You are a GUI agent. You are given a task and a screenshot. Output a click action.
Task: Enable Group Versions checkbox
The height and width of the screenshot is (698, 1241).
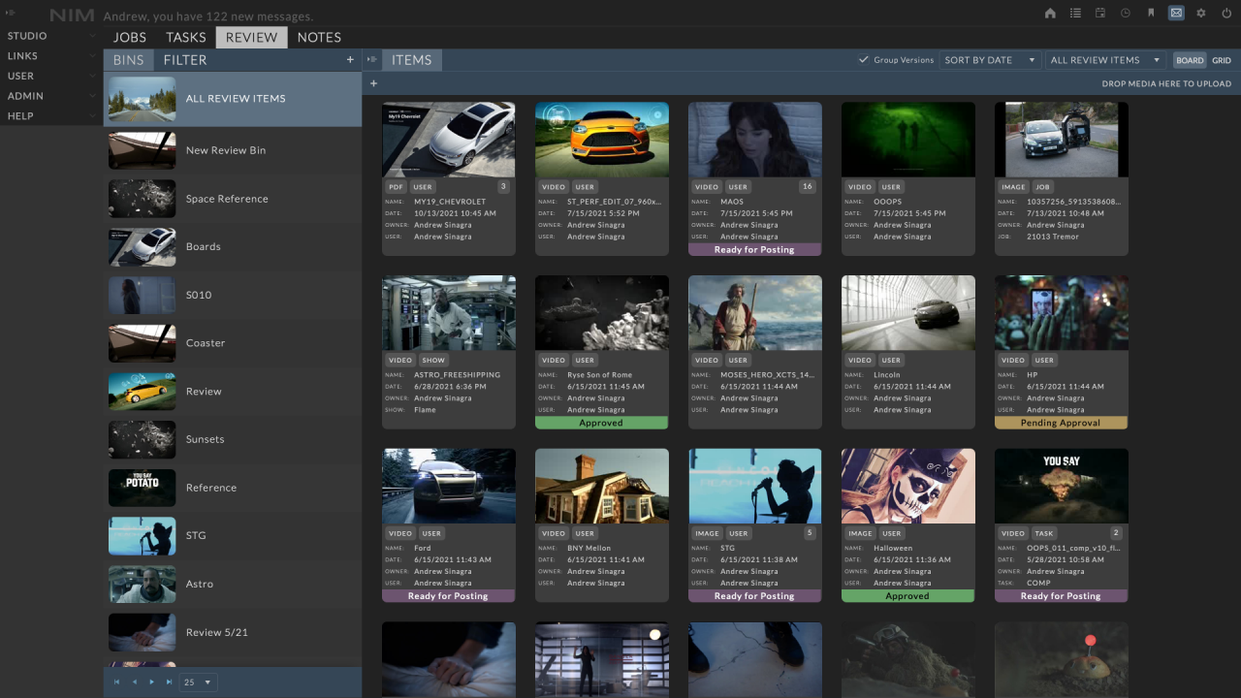pyautogui.click(x=862, y=59)
